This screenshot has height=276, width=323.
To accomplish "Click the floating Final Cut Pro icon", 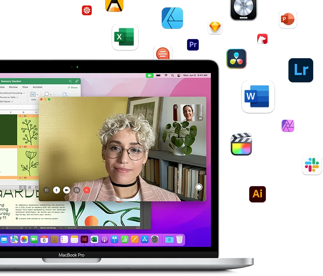I will pos(241,144).
